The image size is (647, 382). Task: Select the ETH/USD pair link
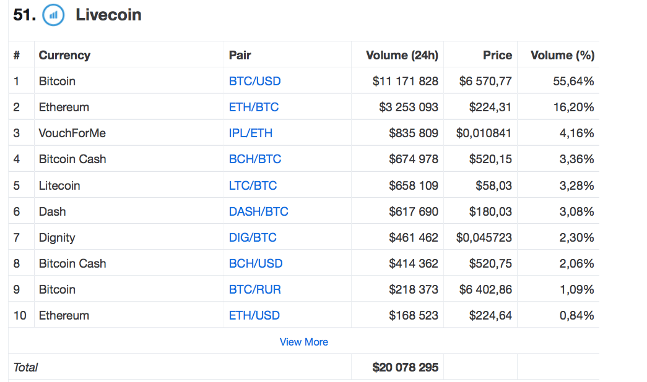point(254,315)
